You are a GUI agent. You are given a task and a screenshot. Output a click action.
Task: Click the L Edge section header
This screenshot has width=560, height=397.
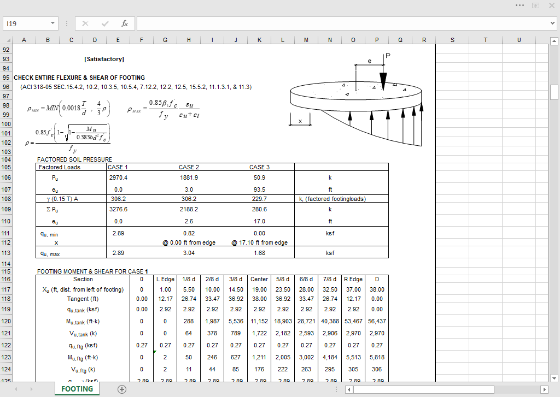tap(165, 279)
